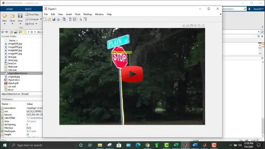Open the Help menu in Figure 1
265x149 pixels.
[x=109, y=14]
